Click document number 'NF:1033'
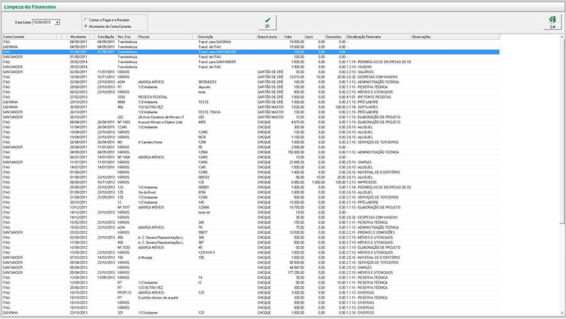The height and width of the screenshot is (319, 566). 124,247
